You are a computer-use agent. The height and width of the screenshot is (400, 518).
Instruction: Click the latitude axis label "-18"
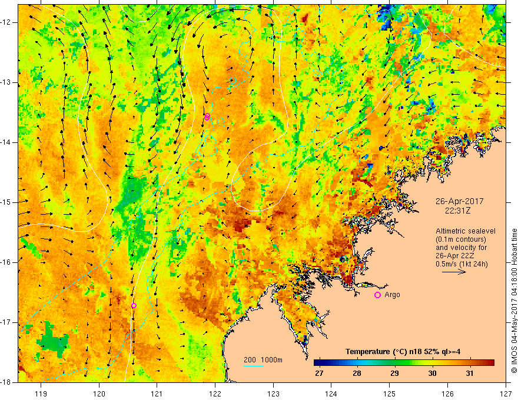(x=6, y=382)
